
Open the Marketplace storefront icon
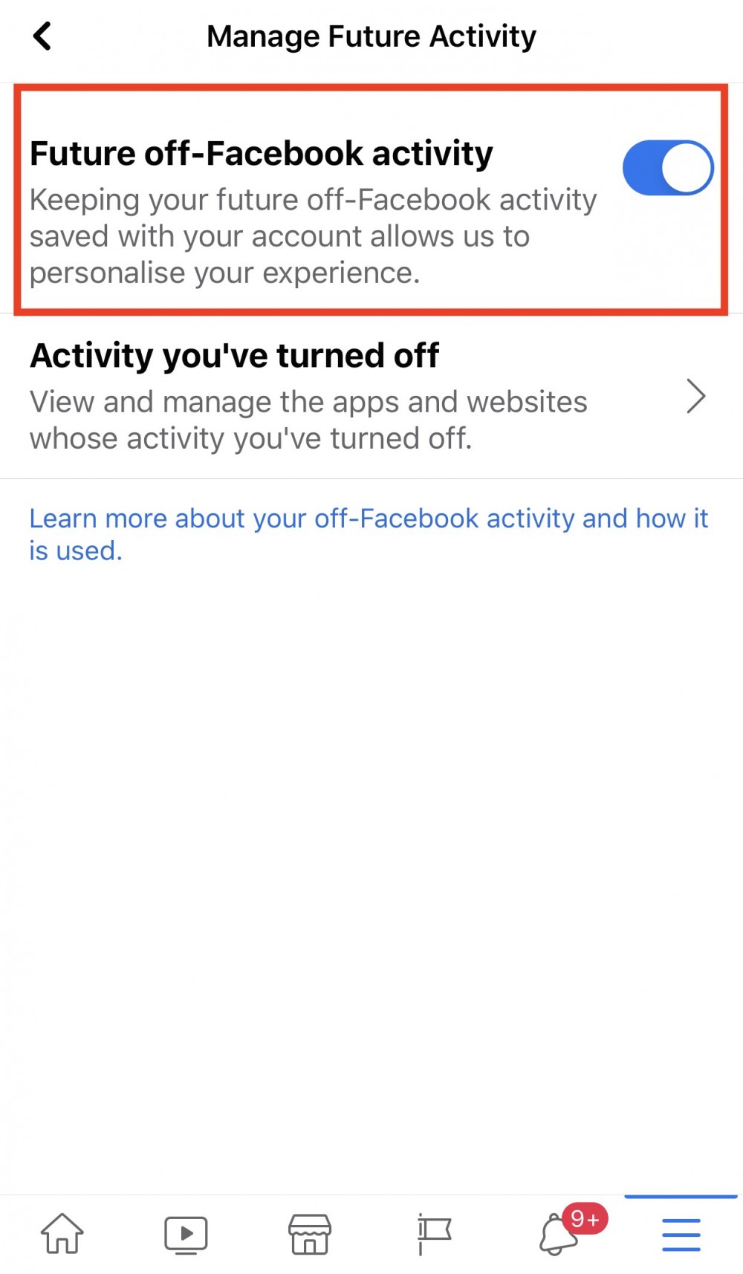click(x=310, y=1235)
